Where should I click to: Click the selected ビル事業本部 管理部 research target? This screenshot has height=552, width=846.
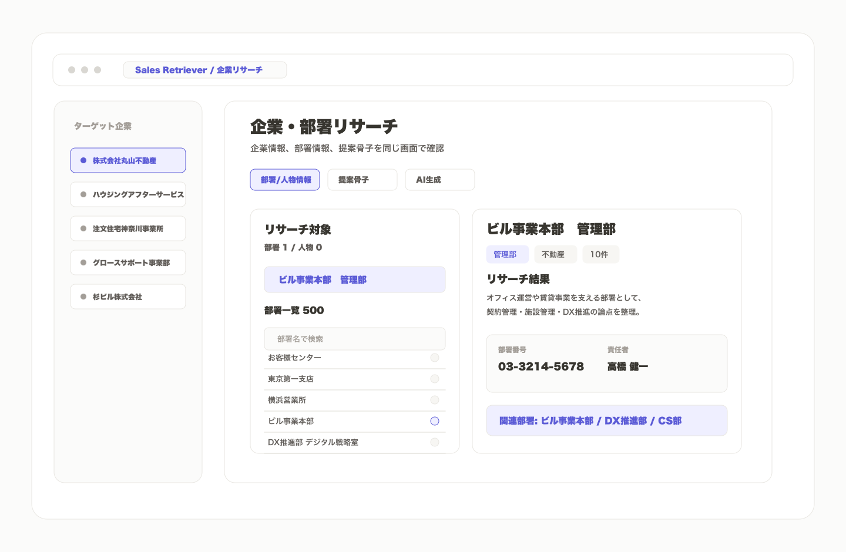tap(355, 280)
